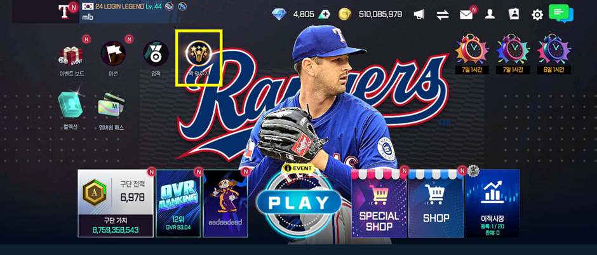Open the event board gift box icon
The image size is (597, 255).
pyautogui.click(x=71, y=55)
